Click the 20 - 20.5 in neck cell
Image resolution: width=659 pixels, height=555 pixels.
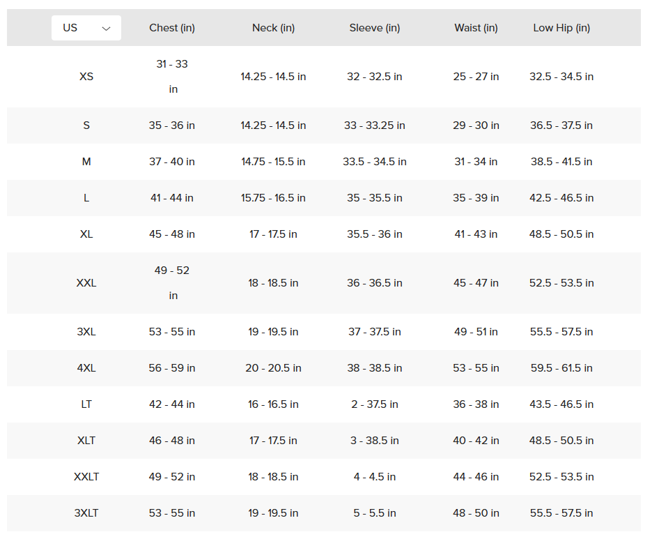[x=273, y=368]
